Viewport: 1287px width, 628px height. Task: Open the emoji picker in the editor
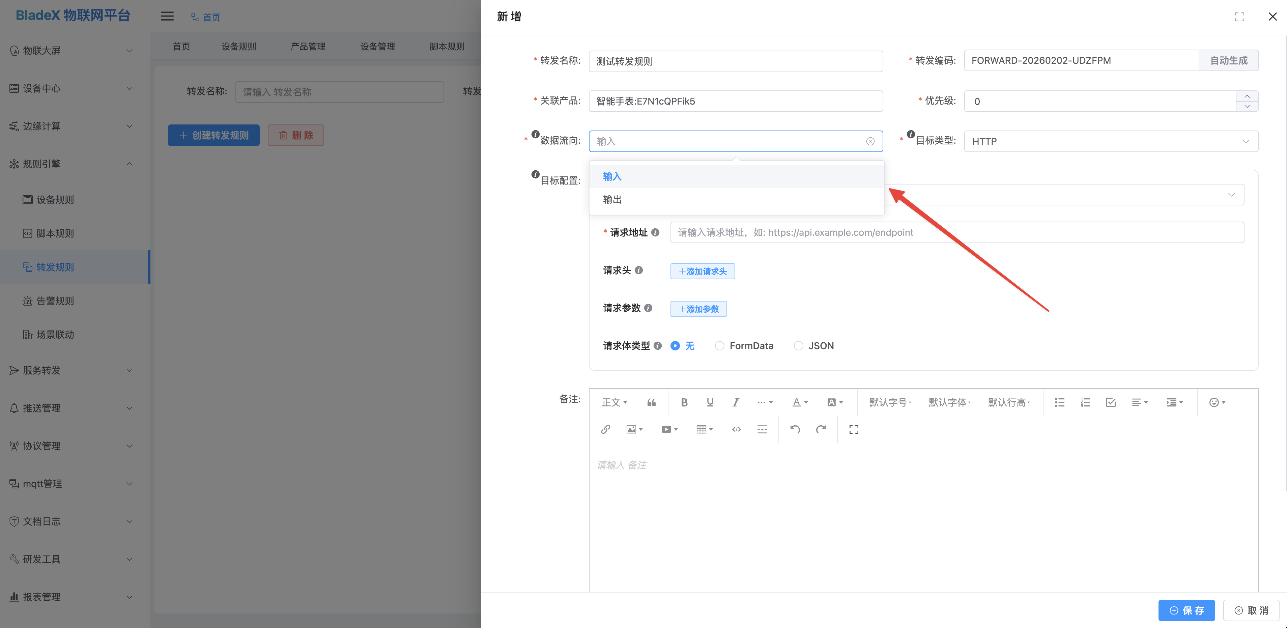pos(1214,402)
